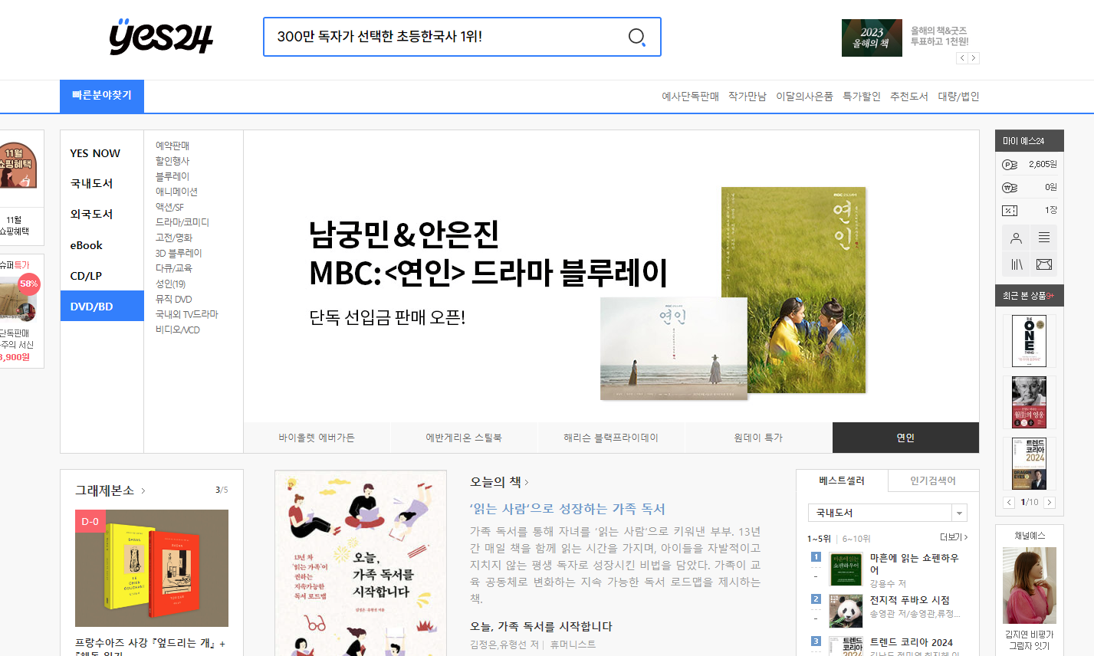Image resolution: width=1094 pixels, height=656 pixels.
Task: Click the 2023 올해의 책 banner
Action: 872,38
